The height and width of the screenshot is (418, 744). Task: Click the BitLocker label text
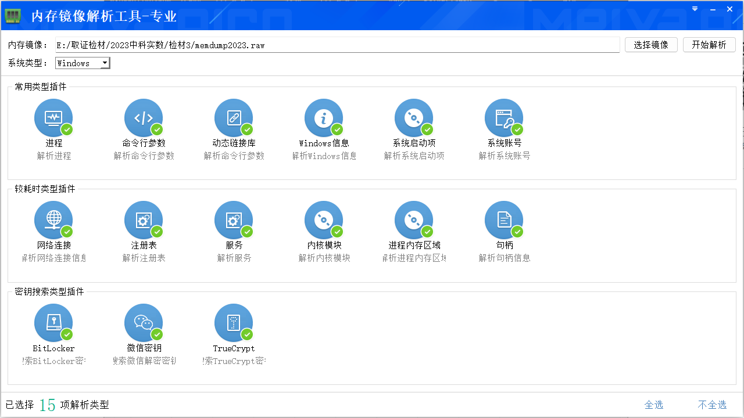(53, 348)
